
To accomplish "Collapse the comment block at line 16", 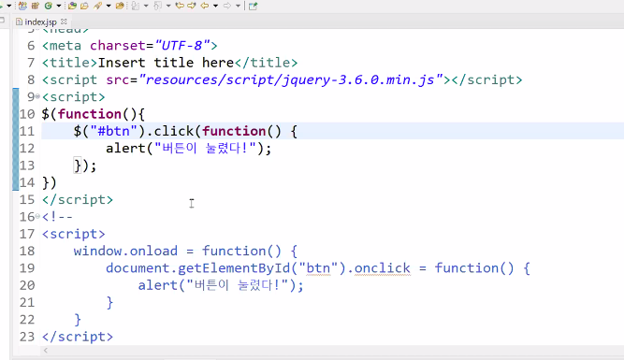I will [37, 216].
